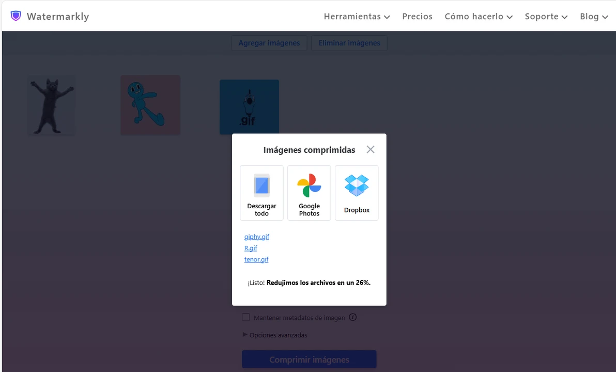Go to the Precios page
Image resolution: width=616 pixels, height=372 pixels.
[417, 17]
